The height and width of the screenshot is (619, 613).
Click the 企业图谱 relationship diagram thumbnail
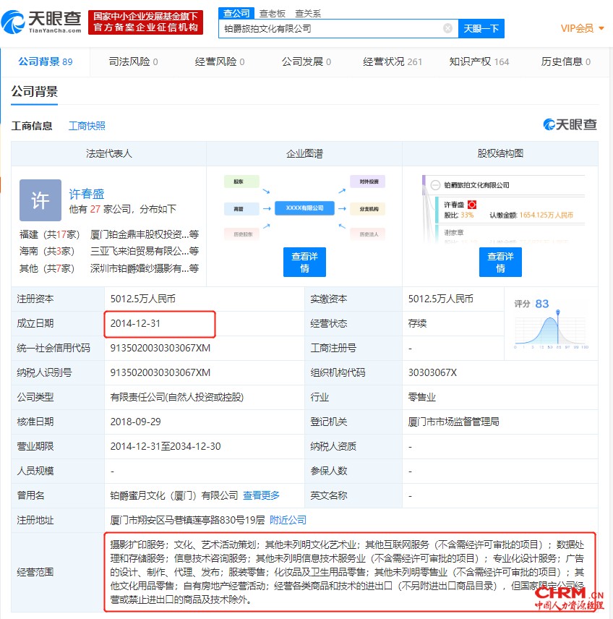pyautogui.click(x=304, y=207)
